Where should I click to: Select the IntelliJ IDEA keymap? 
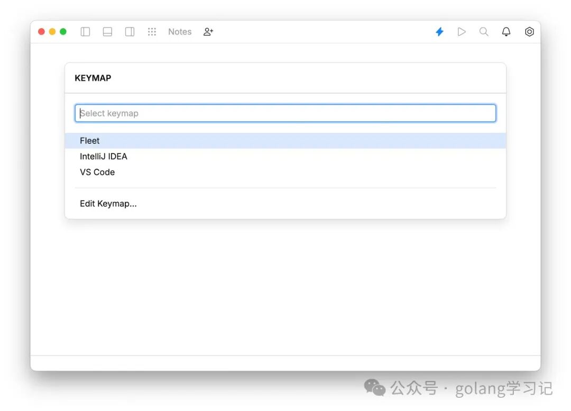pyautogui.click(x=285, y=157)
